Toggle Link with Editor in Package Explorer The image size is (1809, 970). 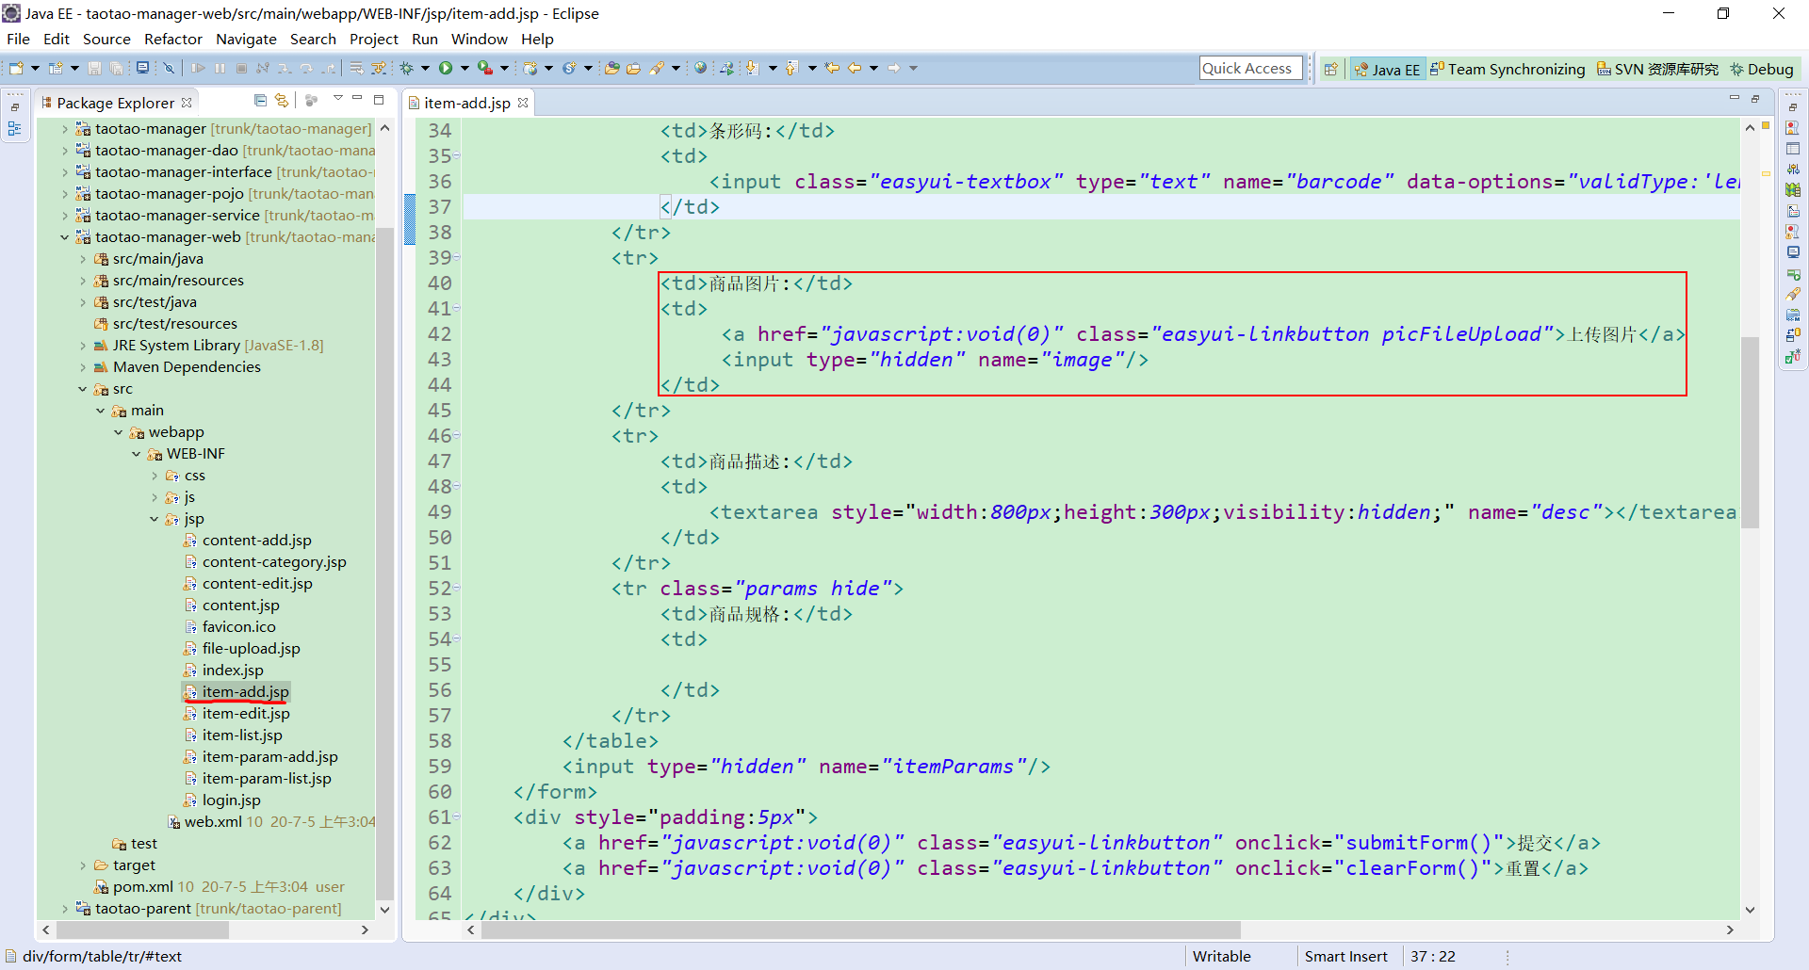[281, 101]
